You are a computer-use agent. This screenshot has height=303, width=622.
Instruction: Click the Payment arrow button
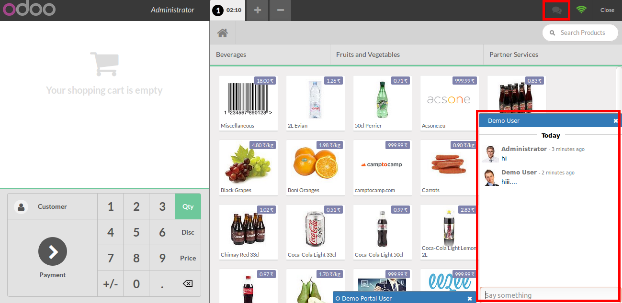click(53, 251)
